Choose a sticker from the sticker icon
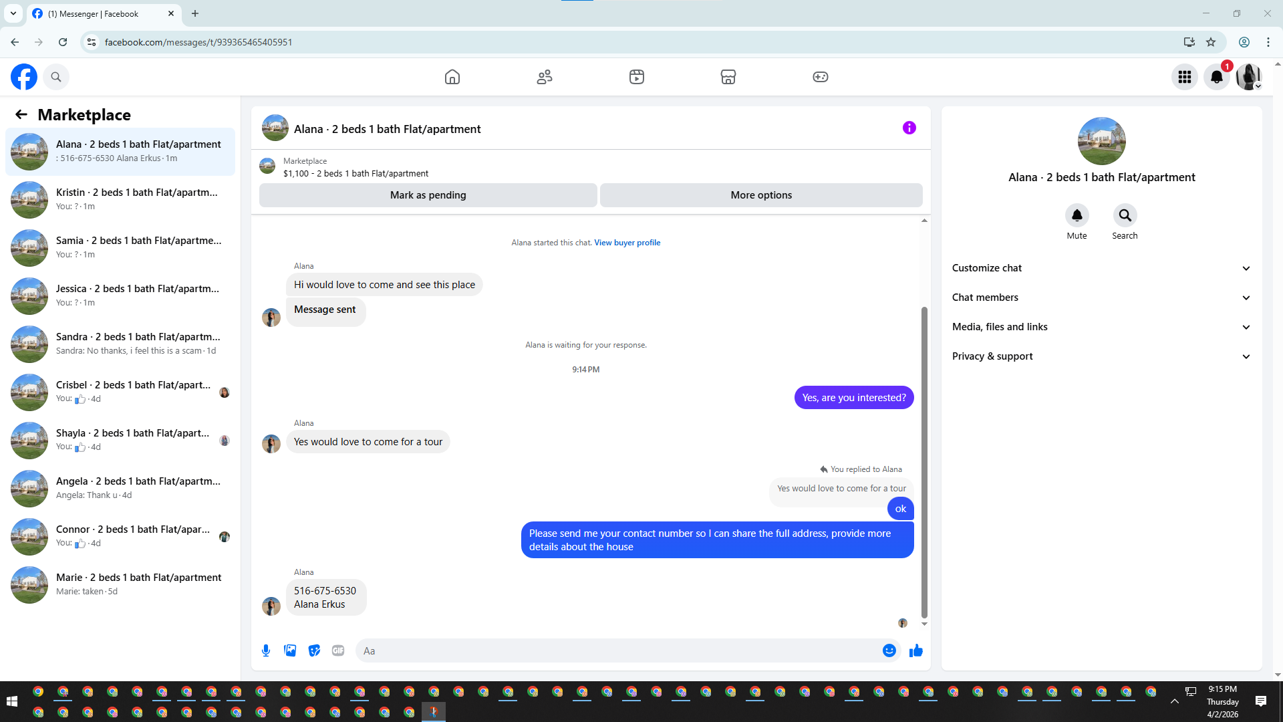 (x=314, y=650)
